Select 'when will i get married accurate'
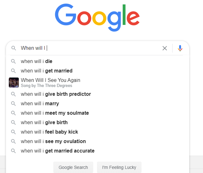This screenshot has height=173, width=203. [57, 151]
